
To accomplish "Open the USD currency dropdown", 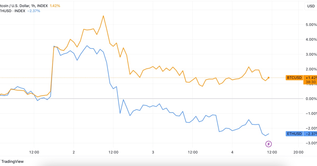I will coord(310,6).
